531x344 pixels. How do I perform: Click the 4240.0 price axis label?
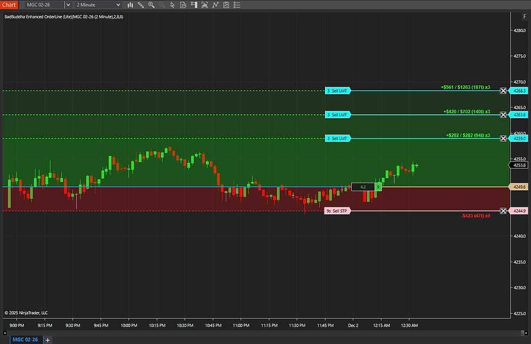[x=520, y=236]
